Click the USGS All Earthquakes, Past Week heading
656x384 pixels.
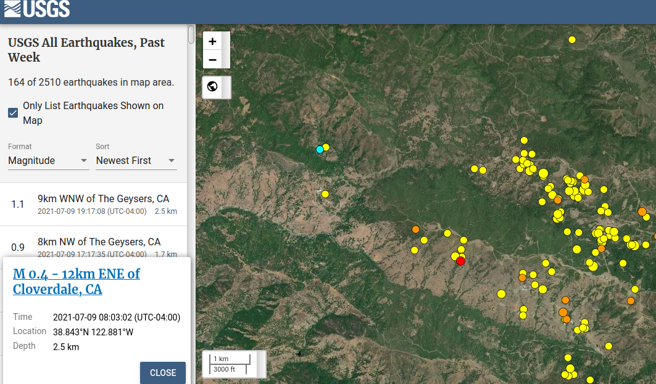(86, 50)
